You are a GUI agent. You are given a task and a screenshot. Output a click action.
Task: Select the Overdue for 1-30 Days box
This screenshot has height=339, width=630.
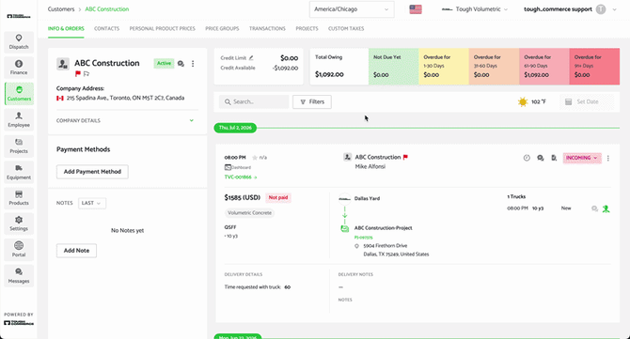[444, 67]
